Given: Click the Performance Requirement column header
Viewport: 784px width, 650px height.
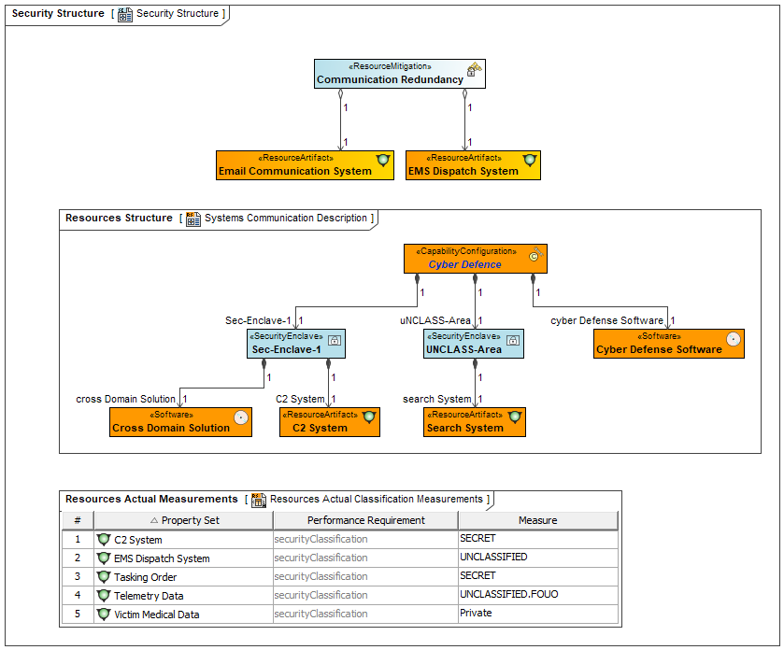Looking at the screenshot, I should pos(366,520).
